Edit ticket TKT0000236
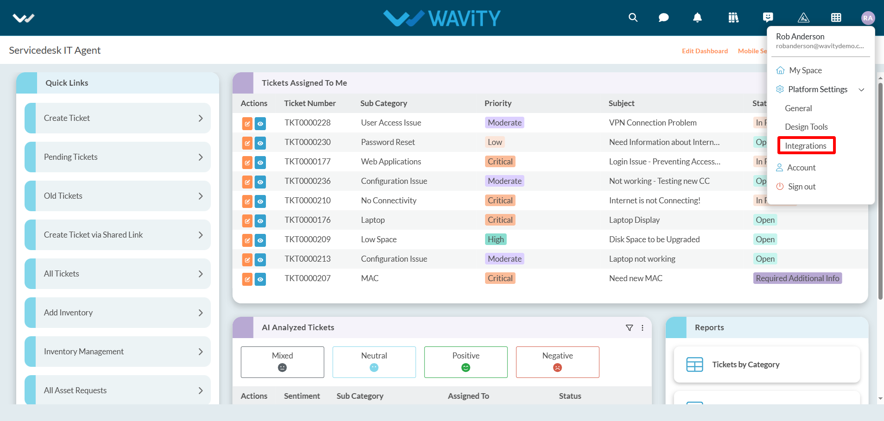The image size is (884, 421). coord(247,182)
